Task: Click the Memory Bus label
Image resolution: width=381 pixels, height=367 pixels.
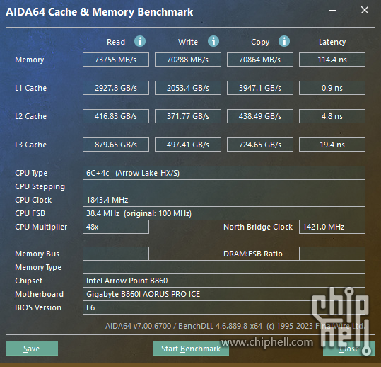Action: coord(37,254)
